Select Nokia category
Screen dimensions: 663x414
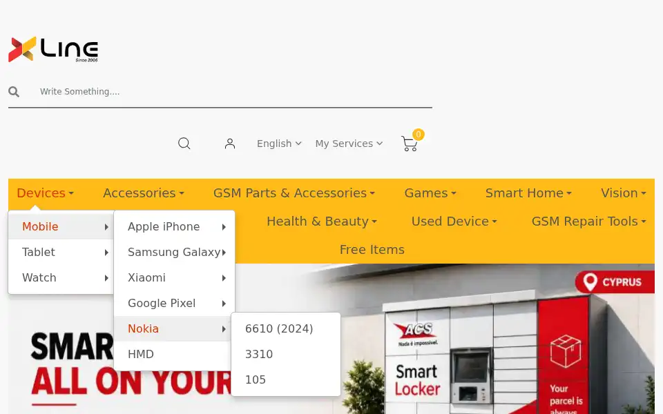point(174,328)
